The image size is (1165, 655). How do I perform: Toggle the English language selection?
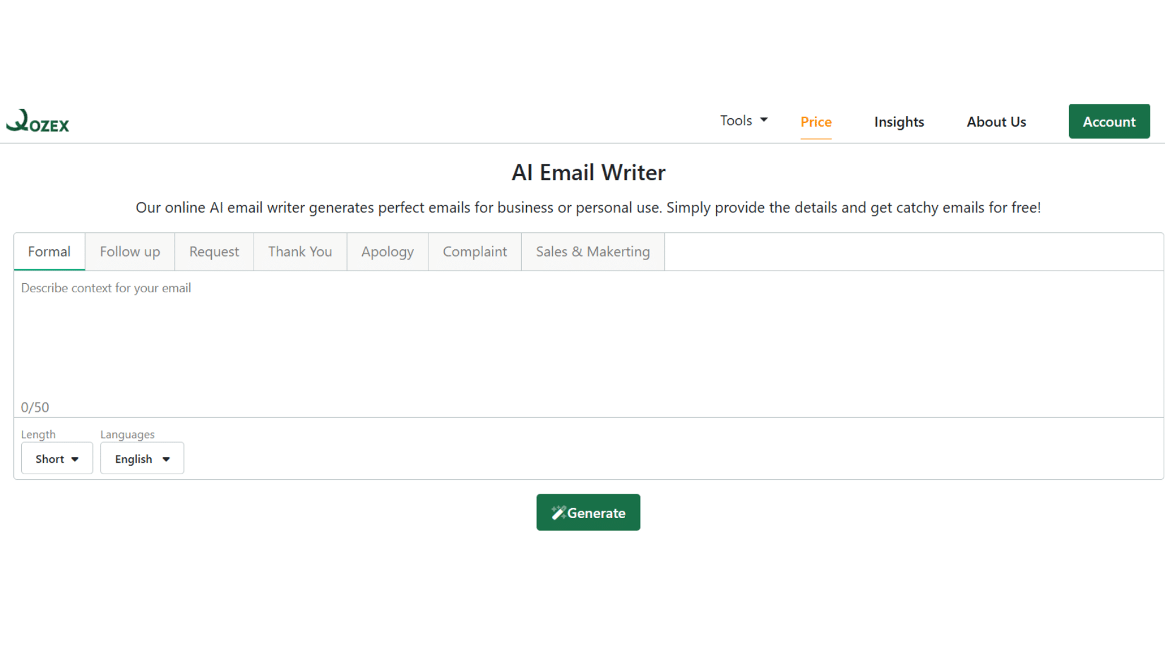(x=141, y=458)
